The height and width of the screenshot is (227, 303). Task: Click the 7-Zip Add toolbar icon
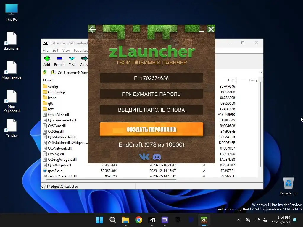coord(47,61)
